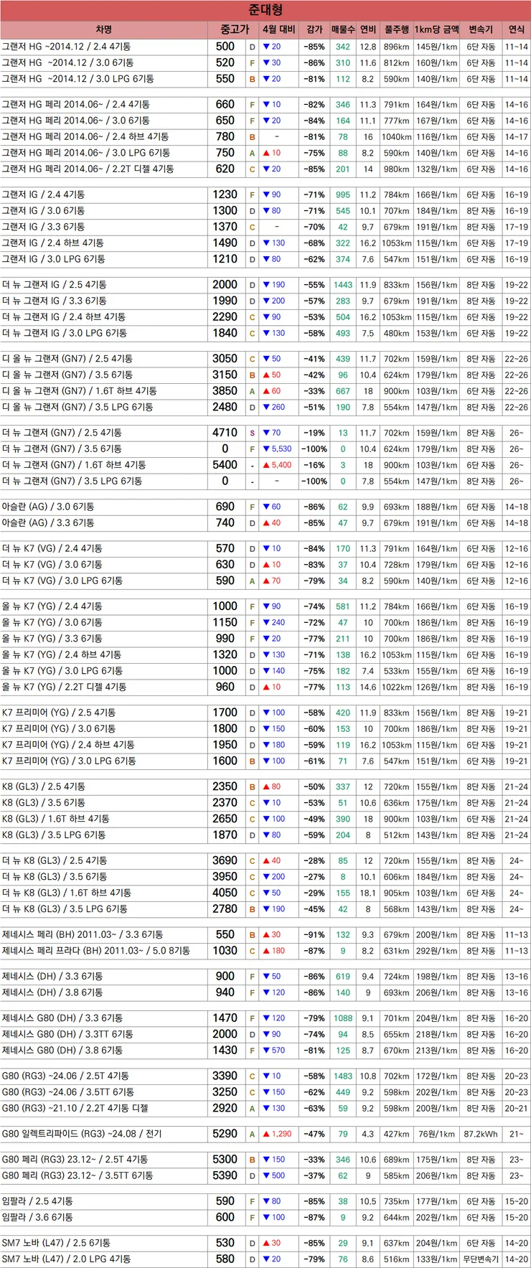This screenshot has height=1268, width=531.
Task: Click price 740 in 아슬란 3.3 row
Action: pos(225,523)
